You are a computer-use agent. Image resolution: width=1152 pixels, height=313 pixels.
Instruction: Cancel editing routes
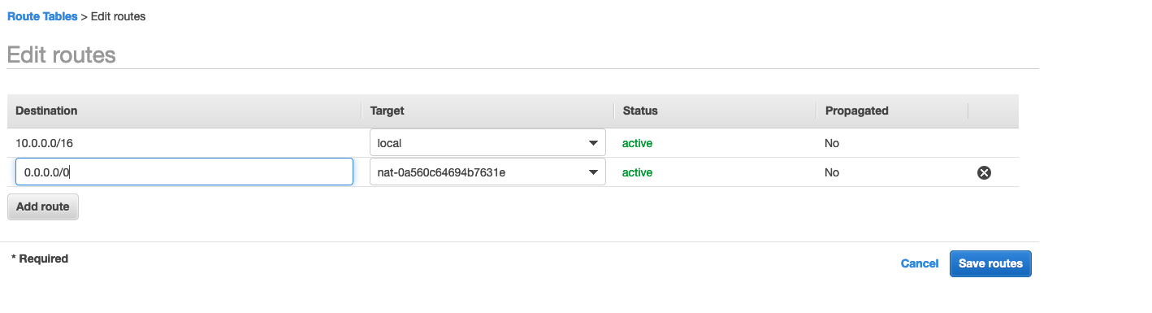point(920,263)
